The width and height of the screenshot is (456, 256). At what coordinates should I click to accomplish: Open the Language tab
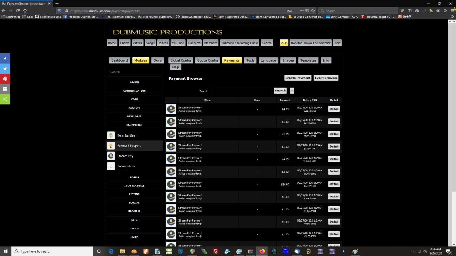pos(268,60)
